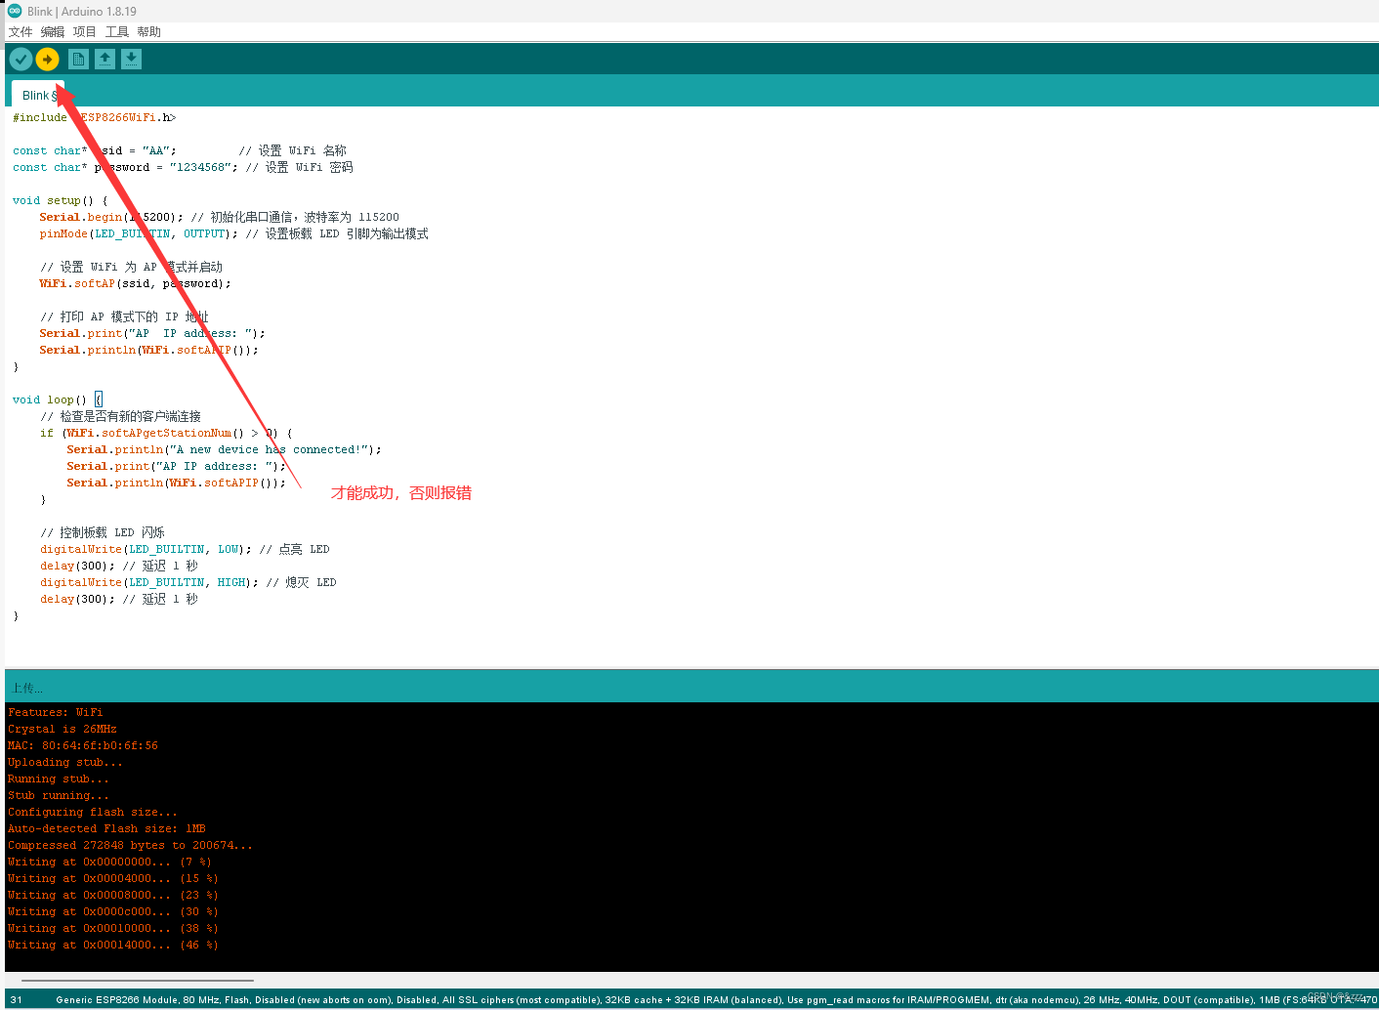Click the line number indicator showing 31
The image size is (1379, 1010).
17,999
